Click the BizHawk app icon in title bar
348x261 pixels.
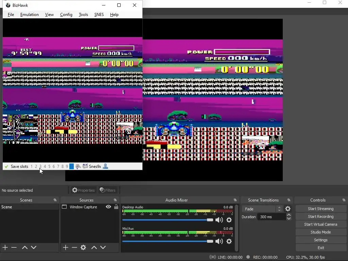pyautogui.click(x=8, y=5)
